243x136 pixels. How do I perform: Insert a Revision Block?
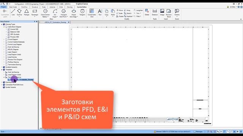(169, 13)
